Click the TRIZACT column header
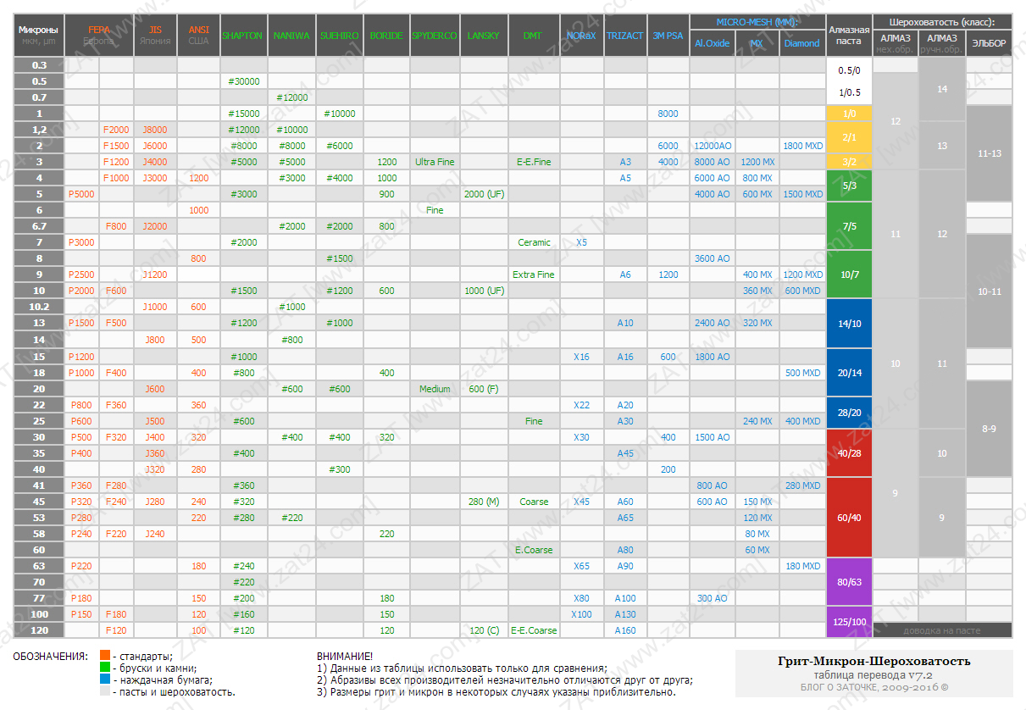 (x=624, y=36)
